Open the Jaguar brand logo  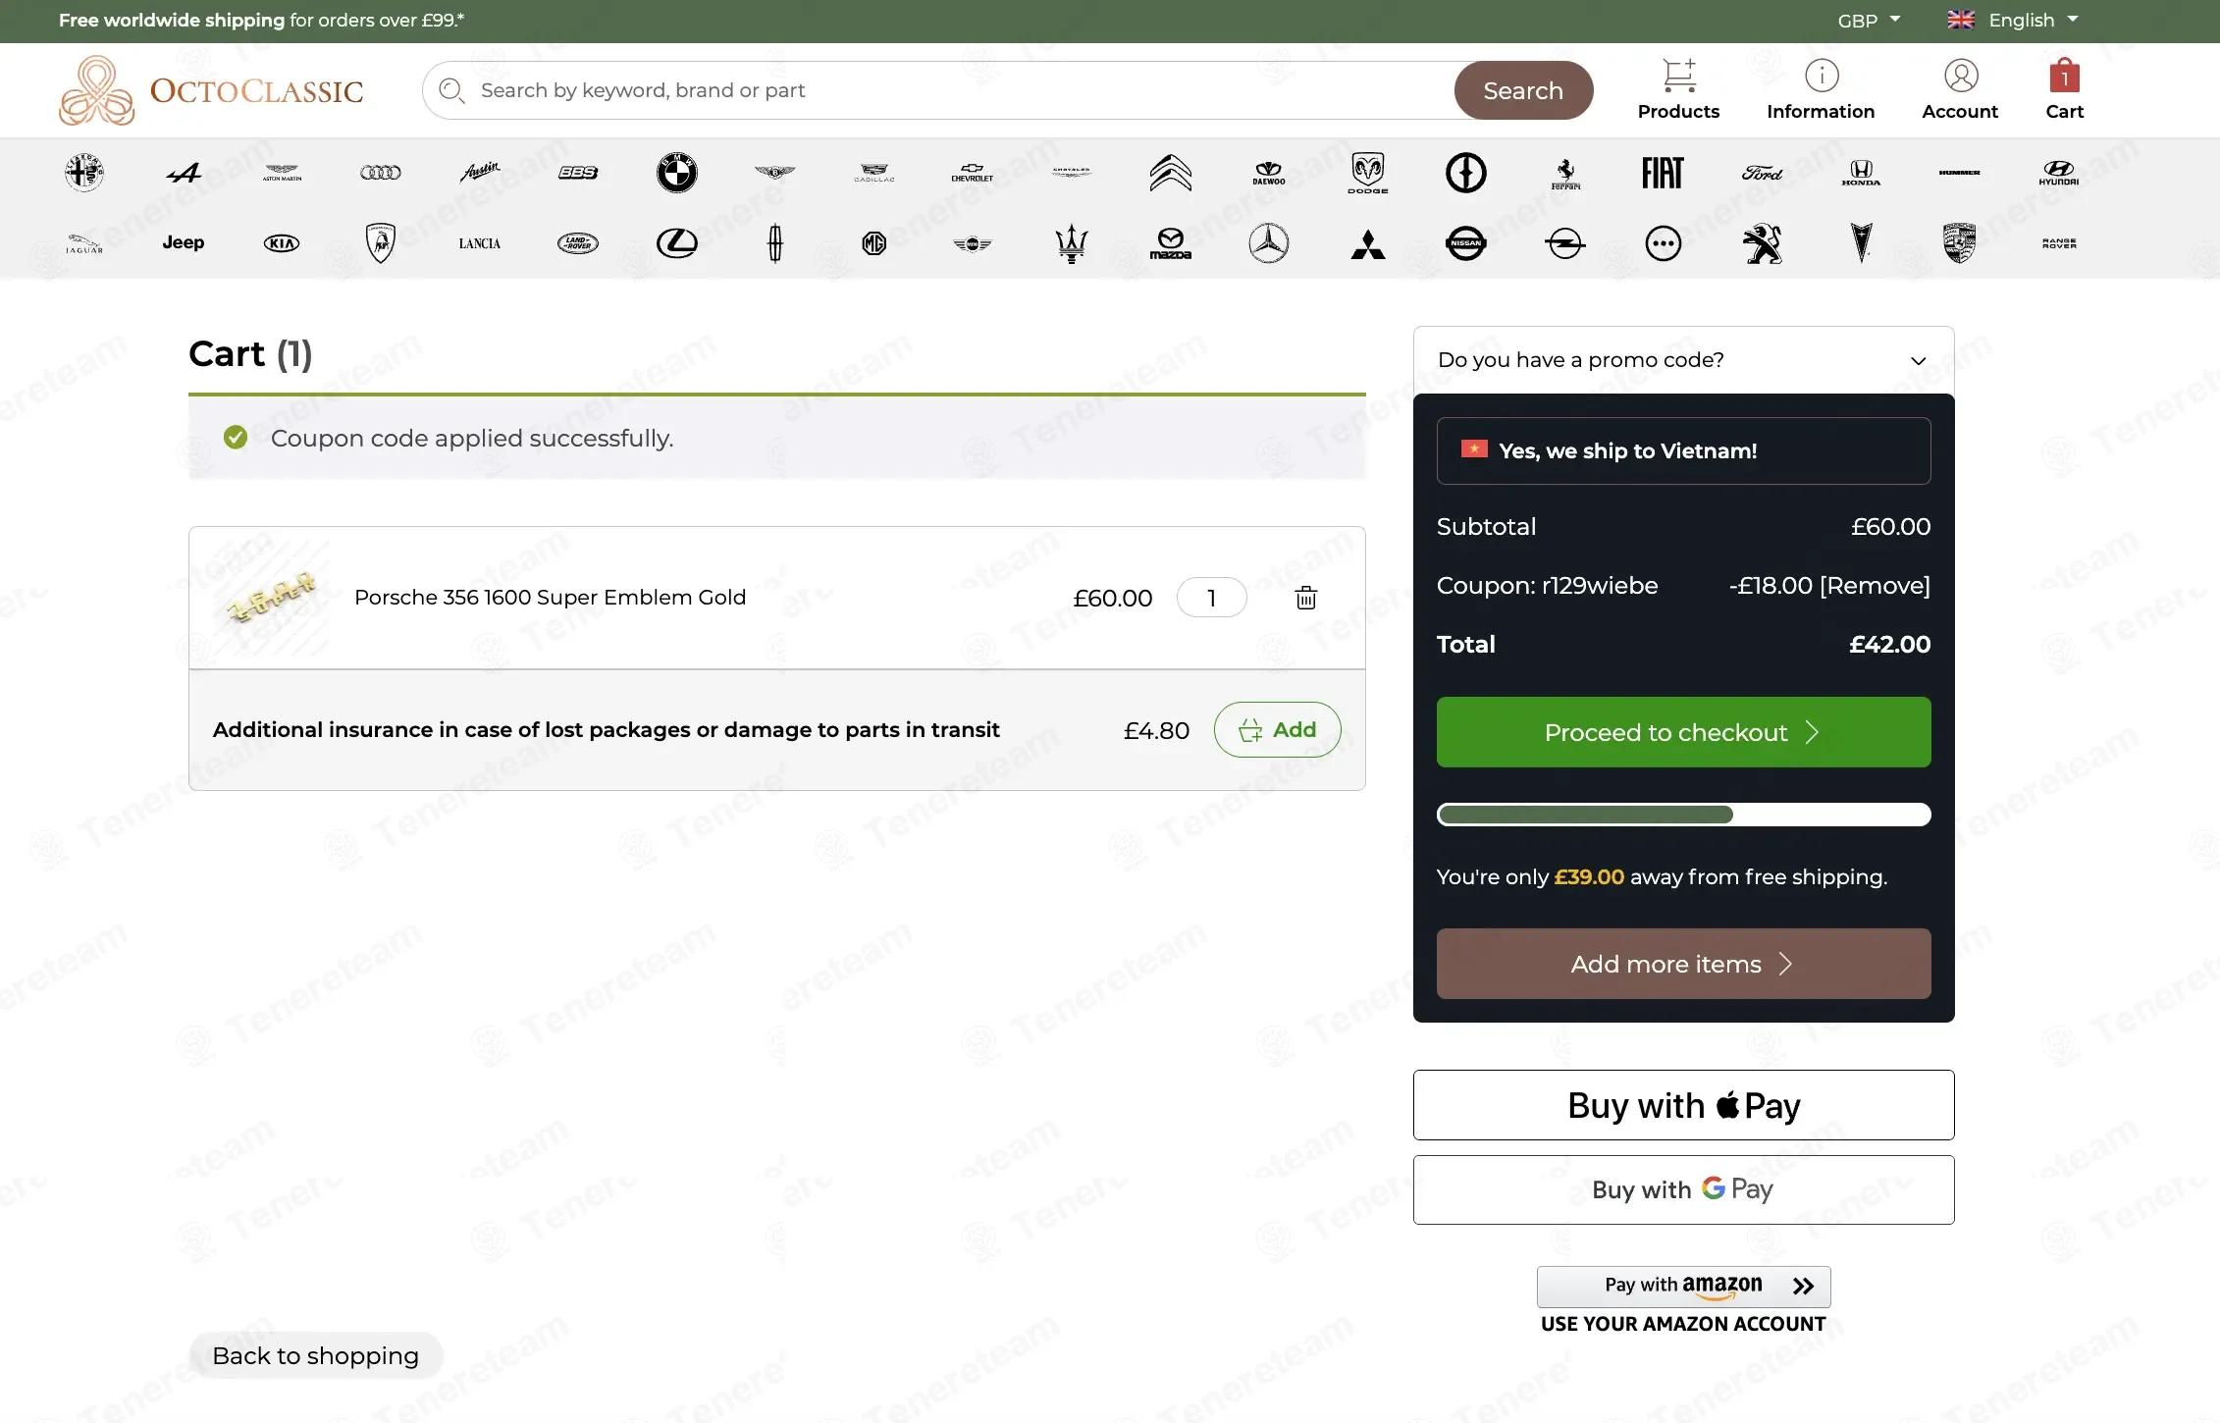pos(84,243)
